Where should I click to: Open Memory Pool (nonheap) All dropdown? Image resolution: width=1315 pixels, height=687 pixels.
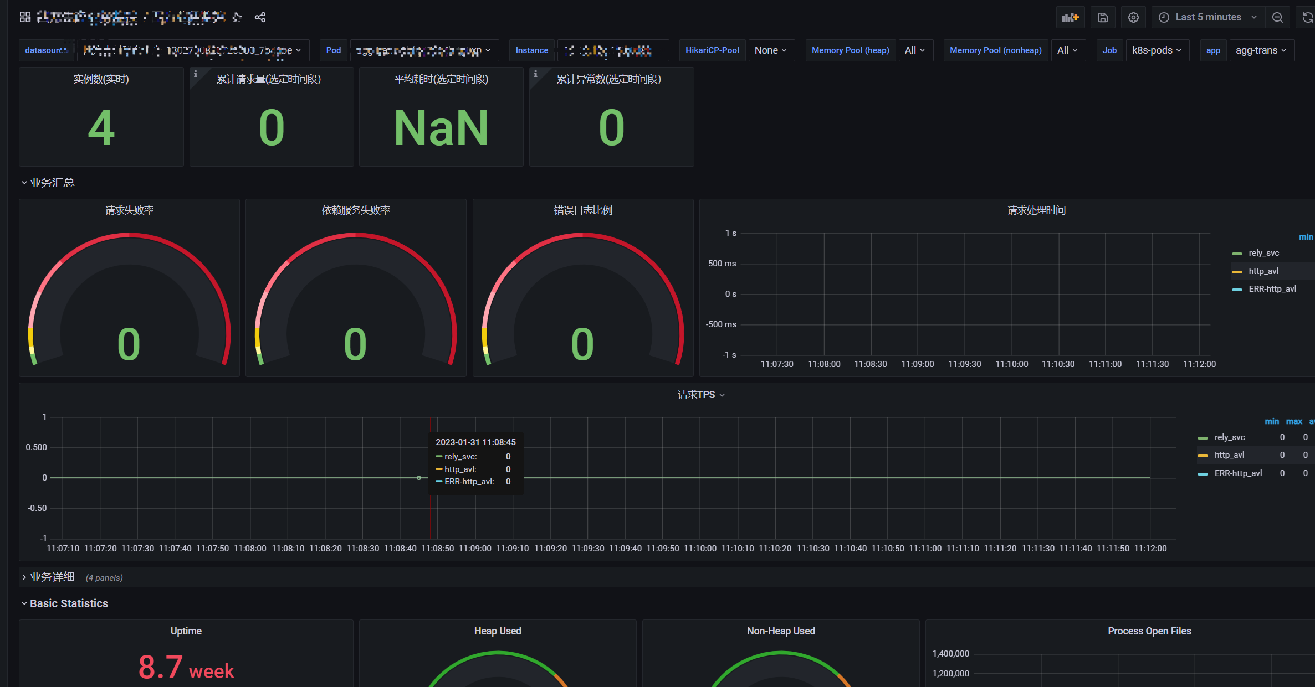click(1067, 50)
